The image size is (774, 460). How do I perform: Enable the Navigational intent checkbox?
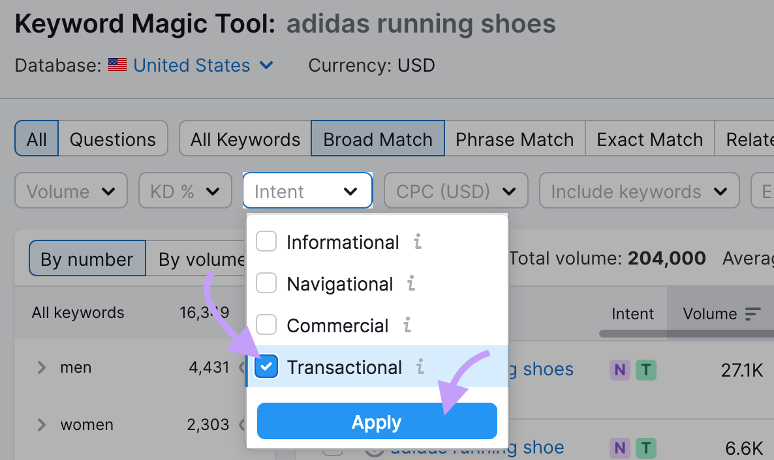266,283
